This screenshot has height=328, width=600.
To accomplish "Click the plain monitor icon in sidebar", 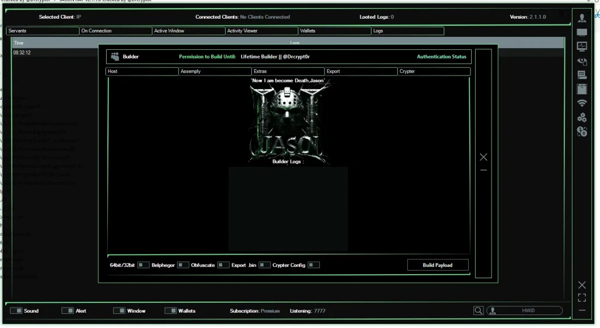I will click(582, 32).
